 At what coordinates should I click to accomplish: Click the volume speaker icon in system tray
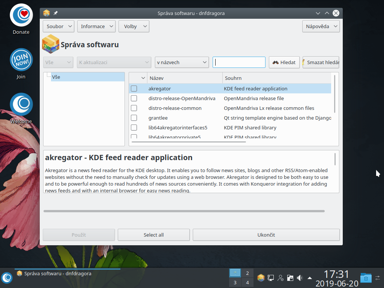[x=299, y=277]
